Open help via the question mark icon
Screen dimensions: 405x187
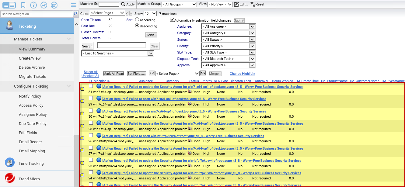tap(33, 5)
